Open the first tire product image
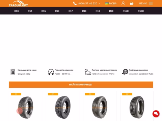 point(26,107)
